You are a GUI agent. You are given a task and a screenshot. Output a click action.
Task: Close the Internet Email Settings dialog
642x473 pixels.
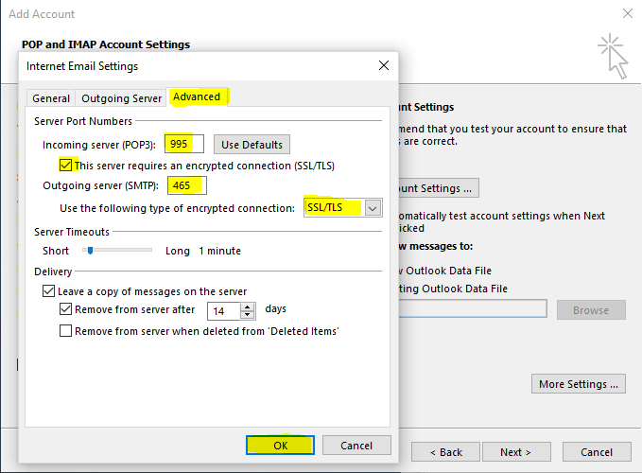[x=383, y=66]
